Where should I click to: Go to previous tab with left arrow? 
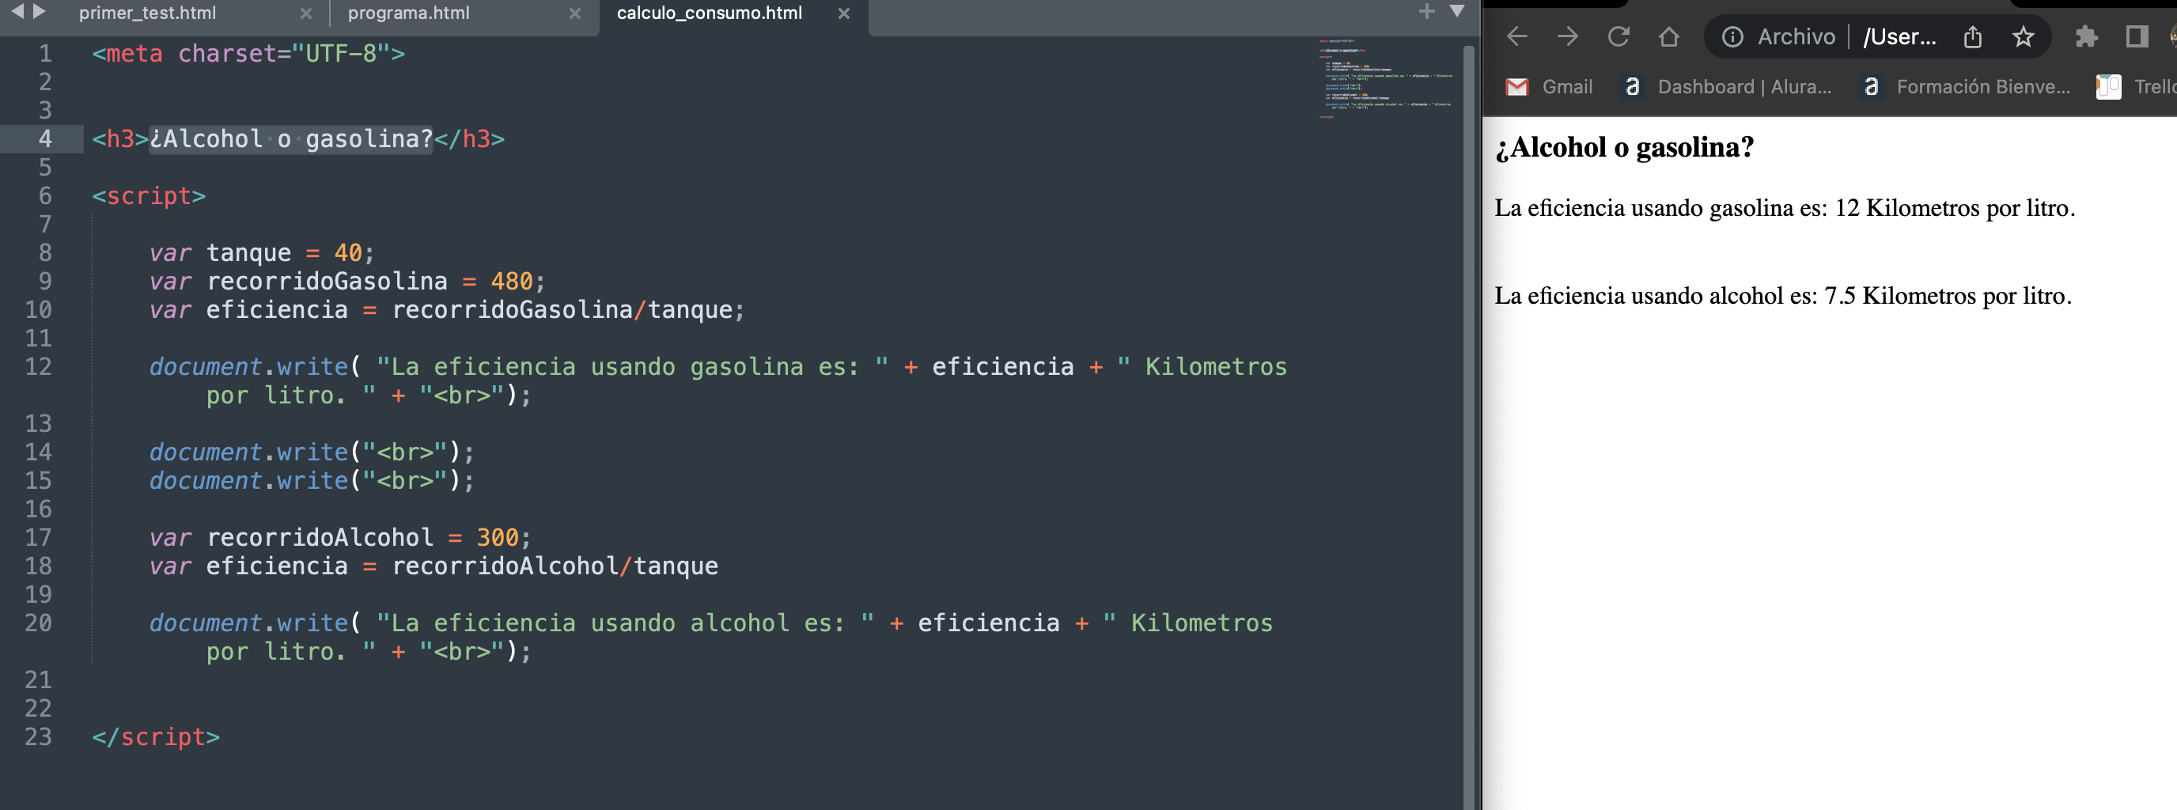(16, 12)
